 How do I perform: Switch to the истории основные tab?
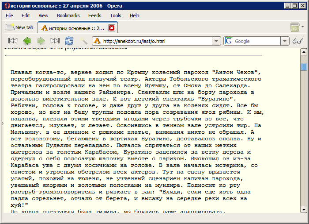(78, 28)
